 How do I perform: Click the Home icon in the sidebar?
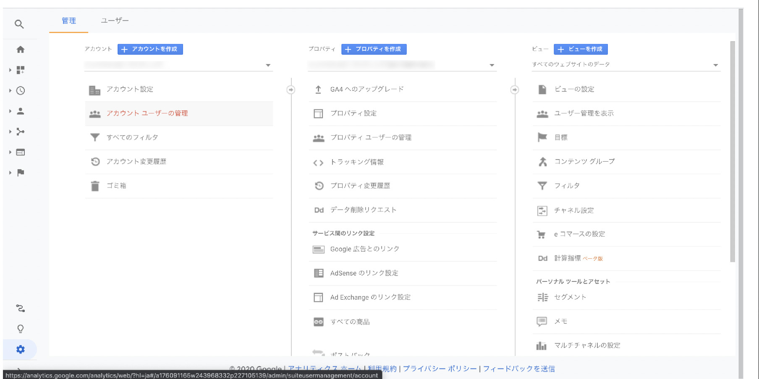tap(21, 49)
